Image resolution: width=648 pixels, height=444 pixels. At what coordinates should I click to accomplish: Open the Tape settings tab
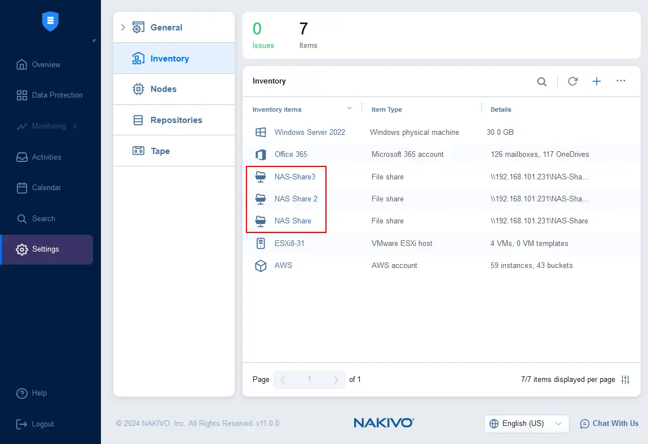174,151
